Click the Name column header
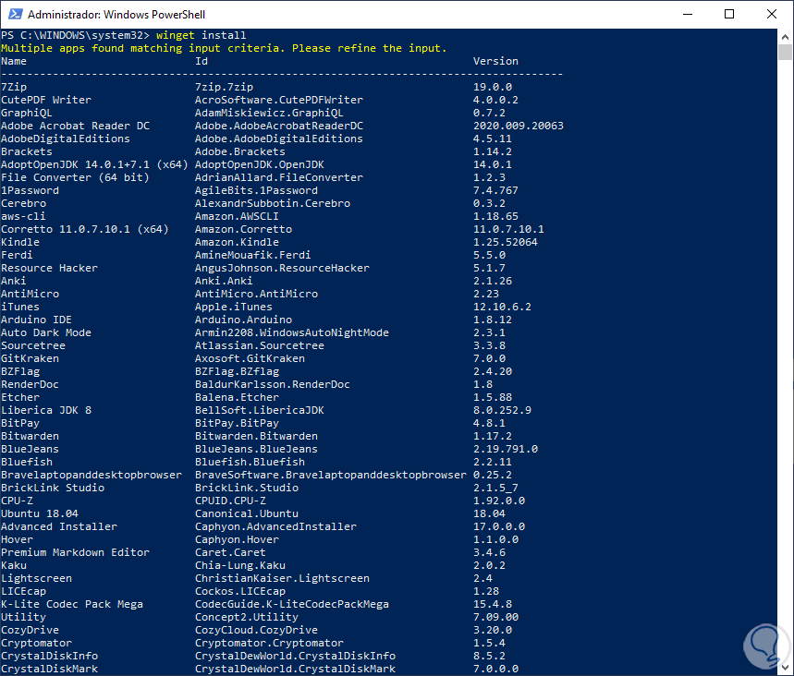The height and width of the screenshot is (676, 794). (14, 61)
